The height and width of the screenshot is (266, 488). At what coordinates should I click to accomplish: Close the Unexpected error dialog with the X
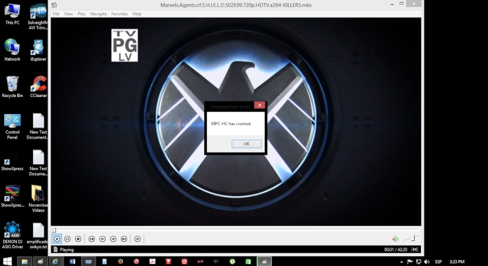click(260, 105)
